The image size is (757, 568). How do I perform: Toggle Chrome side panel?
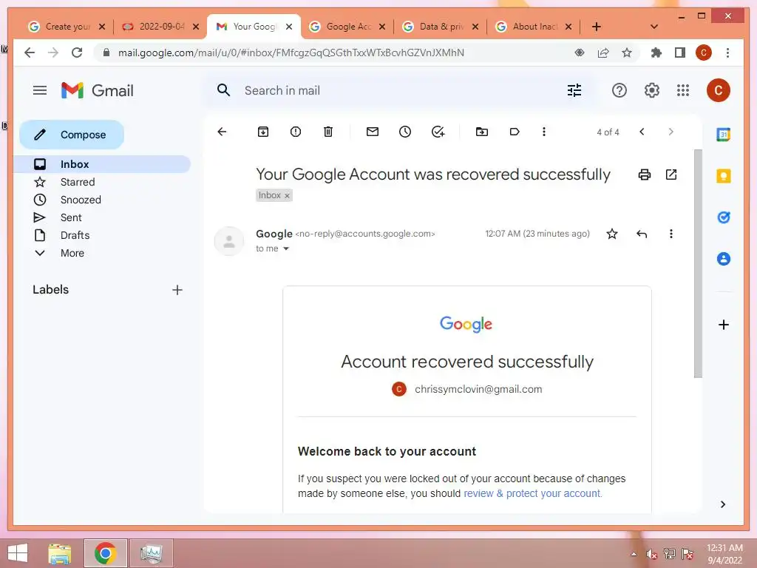tap(680, 53)
